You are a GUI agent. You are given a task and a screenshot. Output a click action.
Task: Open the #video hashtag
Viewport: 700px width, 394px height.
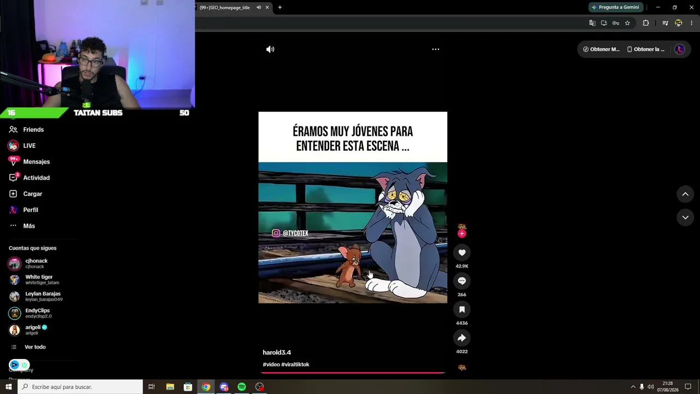(271, 364)
